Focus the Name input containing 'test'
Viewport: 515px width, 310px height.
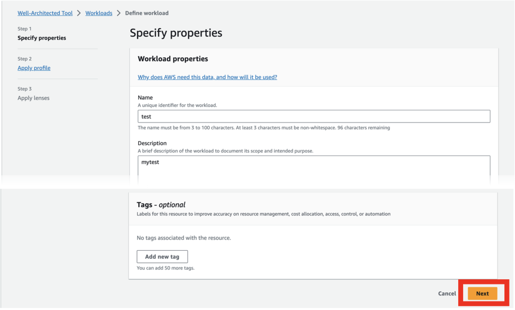tap(314, 117)
